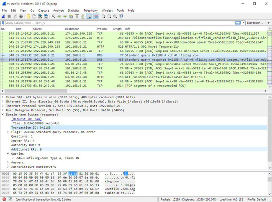Click the resize columns icon

point(121,16)
